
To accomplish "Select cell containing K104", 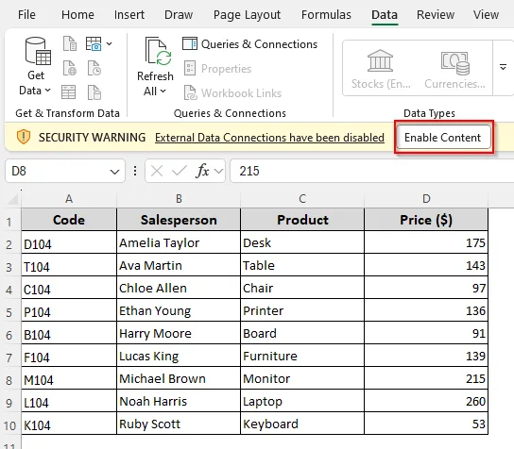I will click(x=69, y=424).
